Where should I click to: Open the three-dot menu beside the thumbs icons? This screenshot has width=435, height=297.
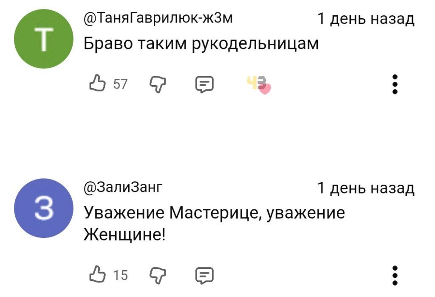coord(395,85)
